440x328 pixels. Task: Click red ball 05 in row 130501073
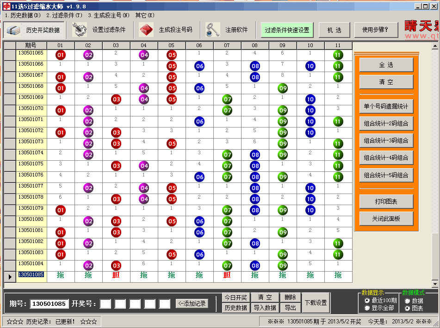[x=172, y=144]
